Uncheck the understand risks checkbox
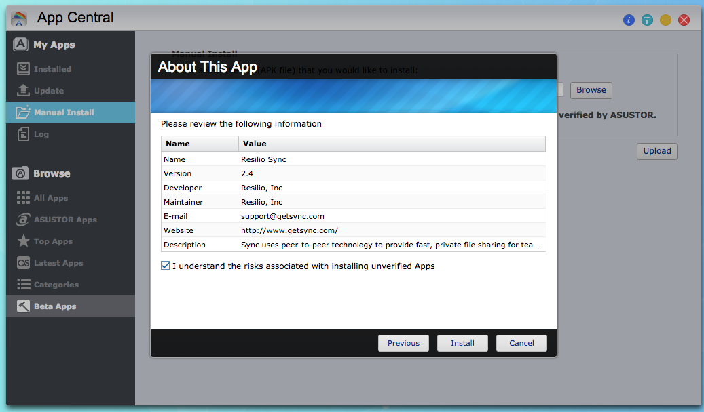 [x=165, y=266]
